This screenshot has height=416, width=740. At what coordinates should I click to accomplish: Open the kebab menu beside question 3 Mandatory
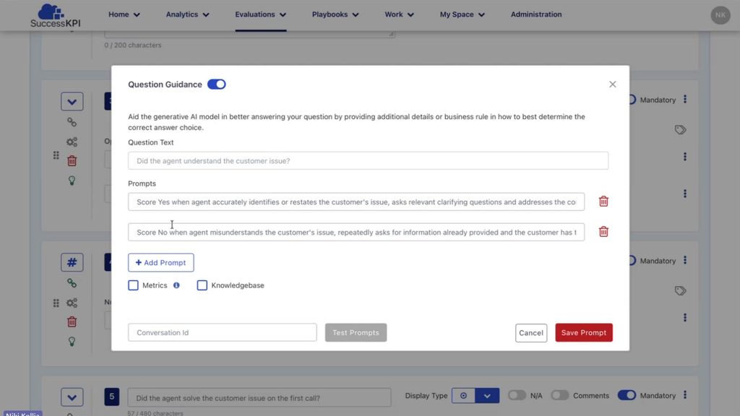(x=685, y=100)
